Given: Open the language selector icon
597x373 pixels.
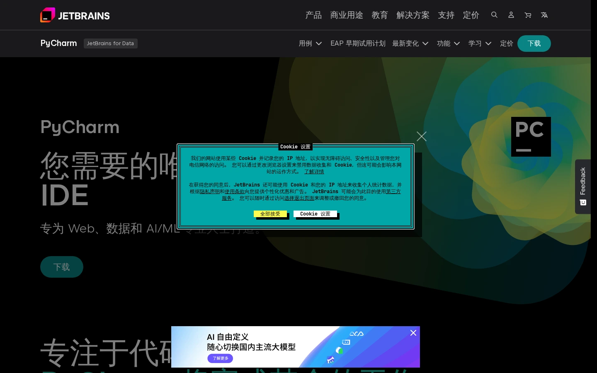Looking at the screenshot, I should point(544,15).
